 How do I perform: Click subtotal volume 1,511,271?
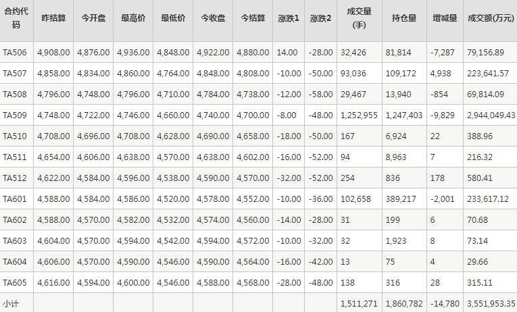(359, 304)
